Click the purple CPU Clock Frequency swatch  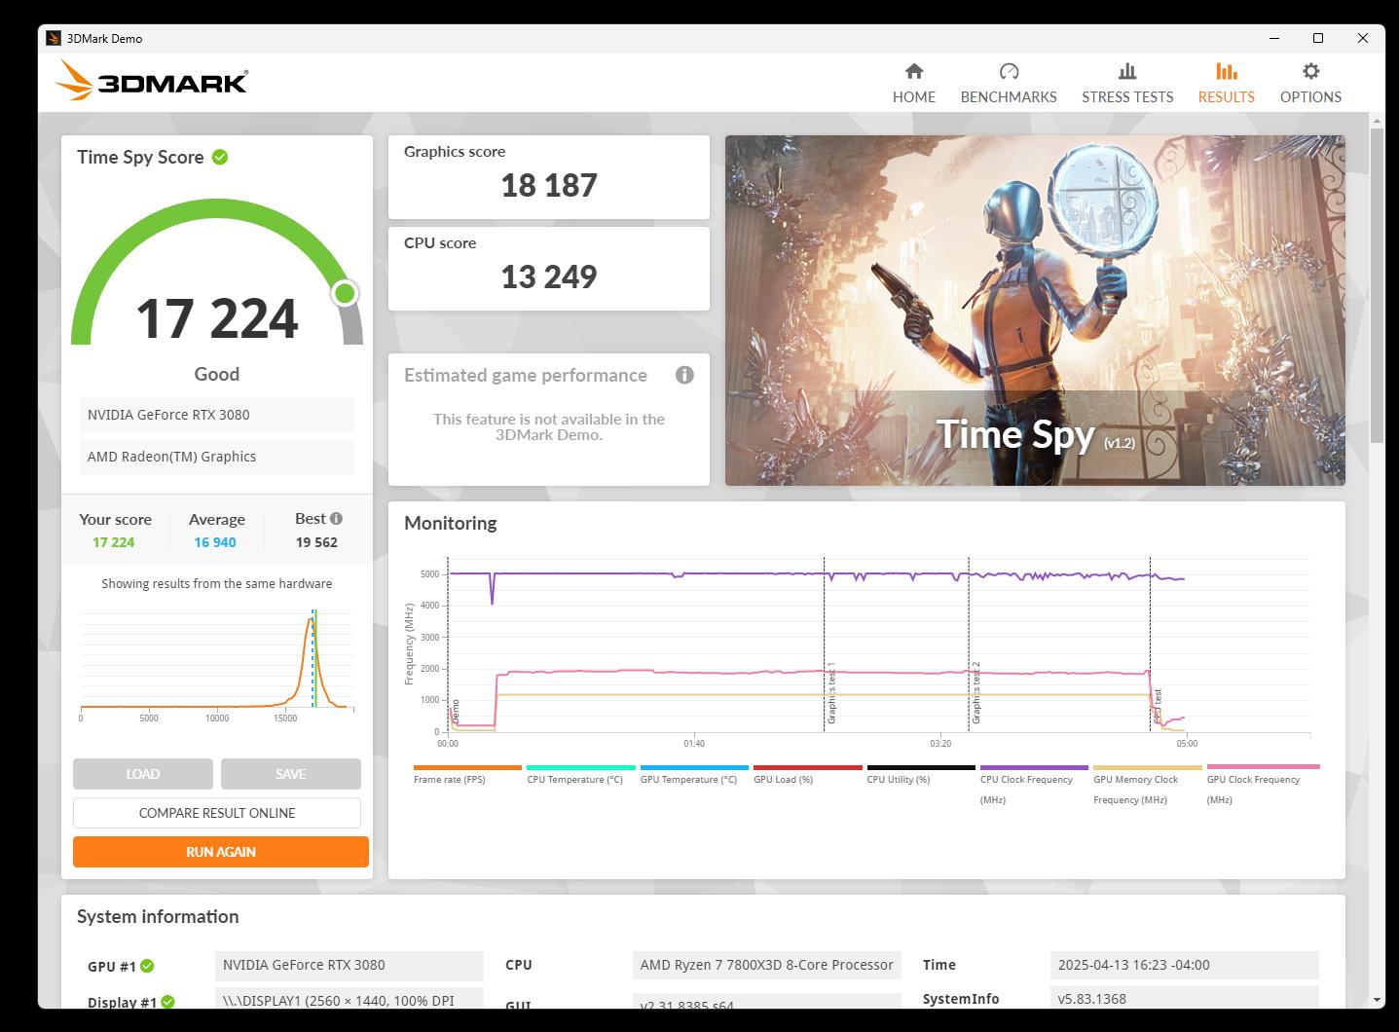pos(1034,768)
